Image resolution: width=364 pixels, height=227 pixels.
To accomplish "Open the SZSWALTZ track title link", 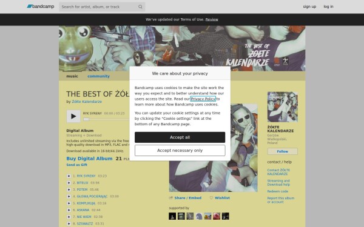I will (85, 223).
